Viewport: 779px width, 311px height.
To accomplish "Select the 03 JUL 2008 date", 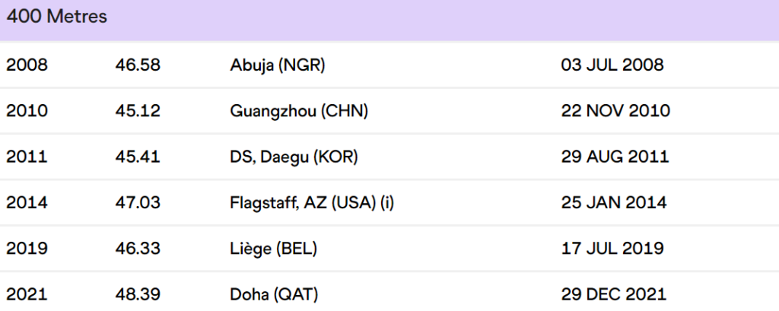I will pyautogui.click(x=612, y=65).
